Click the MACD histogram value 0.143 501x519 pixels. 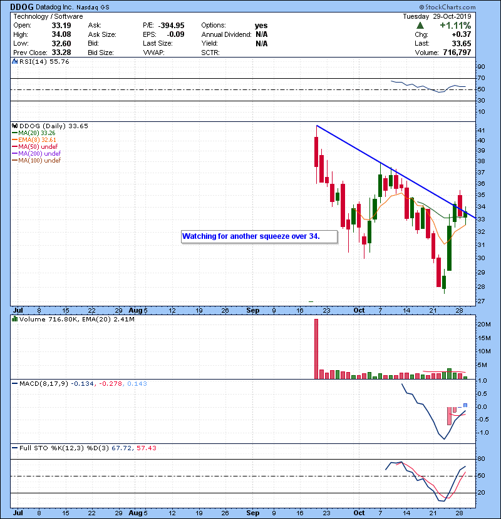[x=137, y=384]
